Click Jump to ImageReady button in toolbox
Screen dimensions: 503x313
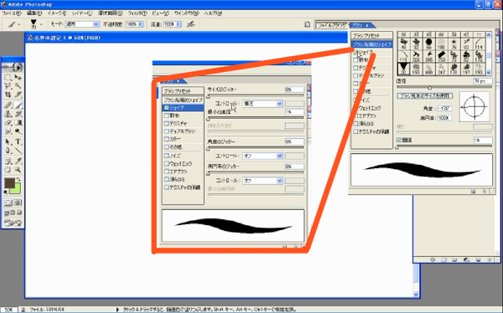click(x=13, y=223)
